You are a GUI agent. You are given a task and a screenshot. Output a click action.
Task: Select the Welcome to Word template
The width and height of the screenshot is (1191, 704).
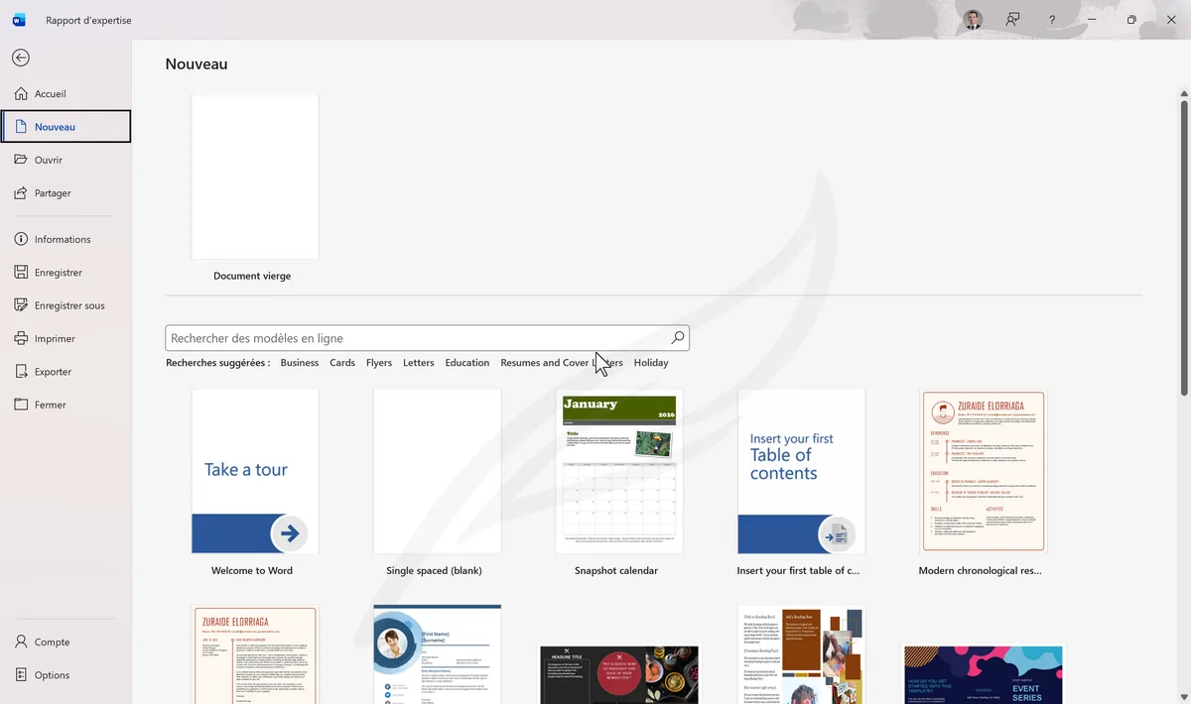pyautogui.click(x=255, y=472)
